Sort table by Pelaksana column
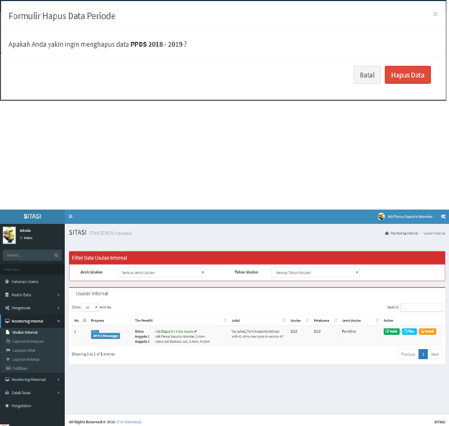449x426 pixels. click(325, 320)
